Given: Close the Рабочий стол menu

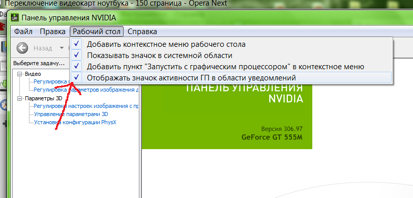Looking at the screenshot, I should (x=97, y=32).
